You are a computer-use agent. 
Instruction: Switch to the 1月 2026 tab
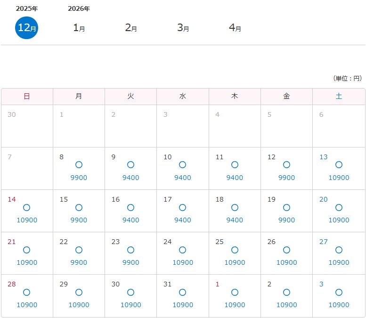pos(79,27)
